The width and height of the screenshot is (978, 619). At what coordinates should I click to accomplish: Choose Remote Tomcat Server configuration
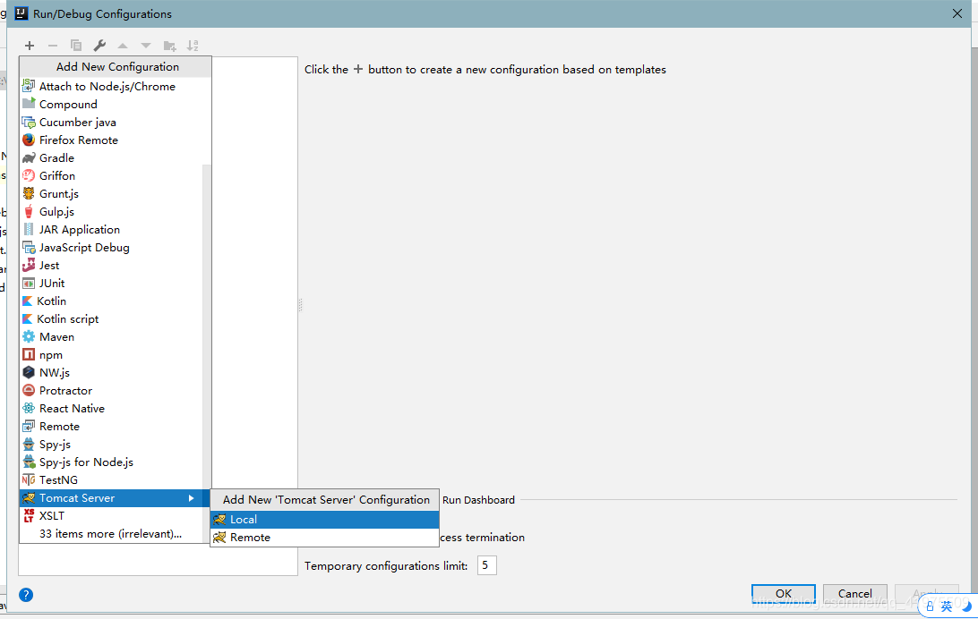pyautogui.click(x=324, y=538)
